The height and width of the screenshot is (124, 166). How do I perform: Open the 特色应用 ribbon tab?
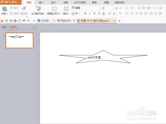point(120,2)
